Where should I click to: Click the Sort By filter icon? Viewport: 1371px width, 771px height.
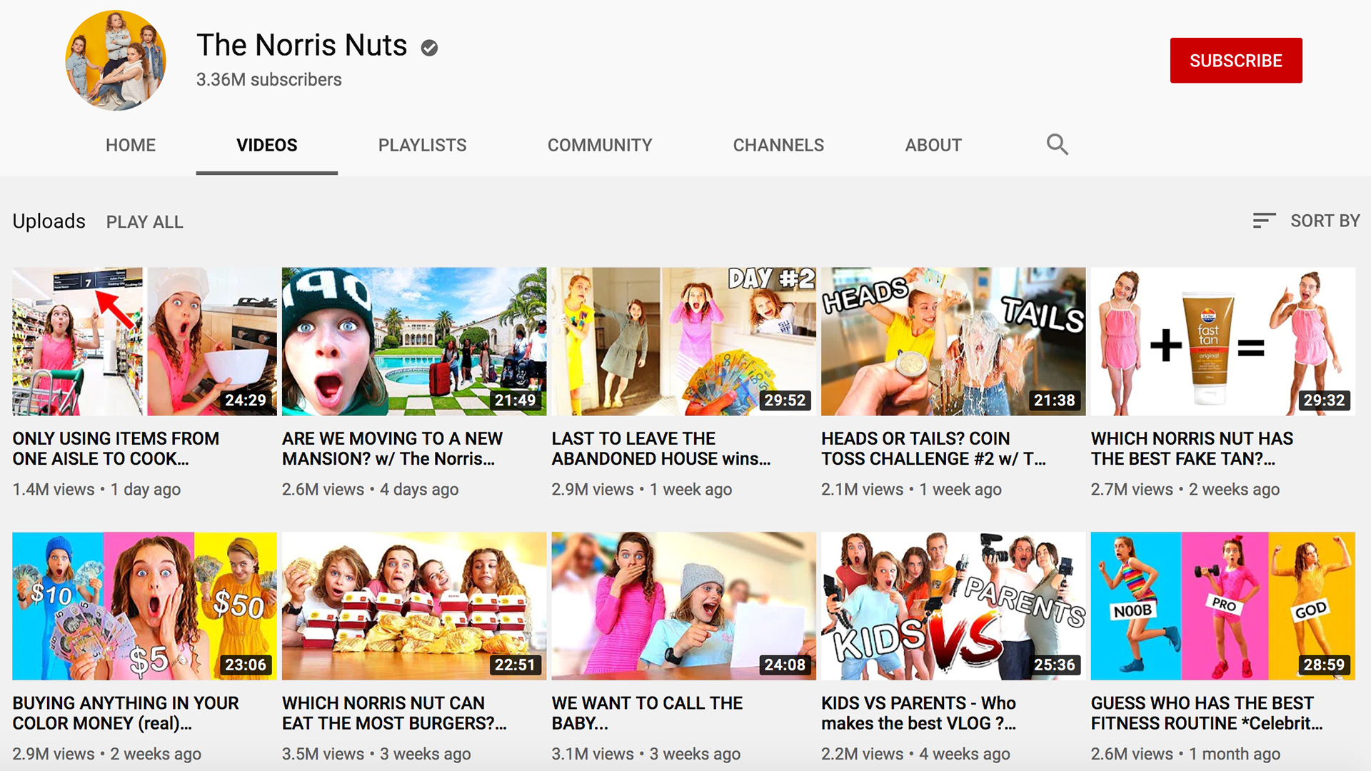(1263, 221)
